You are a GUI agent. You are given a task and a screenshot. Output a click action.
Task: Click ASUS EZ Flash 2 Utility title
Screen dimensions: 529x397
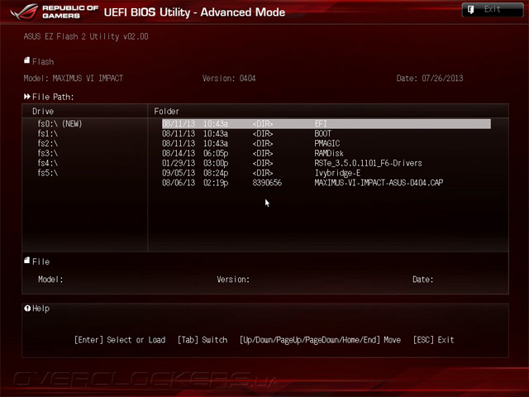(x=86, y=36)
